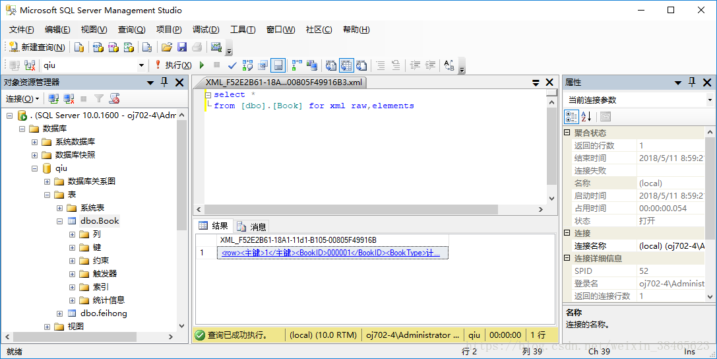Expand the 数据库快照 folder
Screen dimensions: 717x359
pyautogui.click(x=34, y=156)
